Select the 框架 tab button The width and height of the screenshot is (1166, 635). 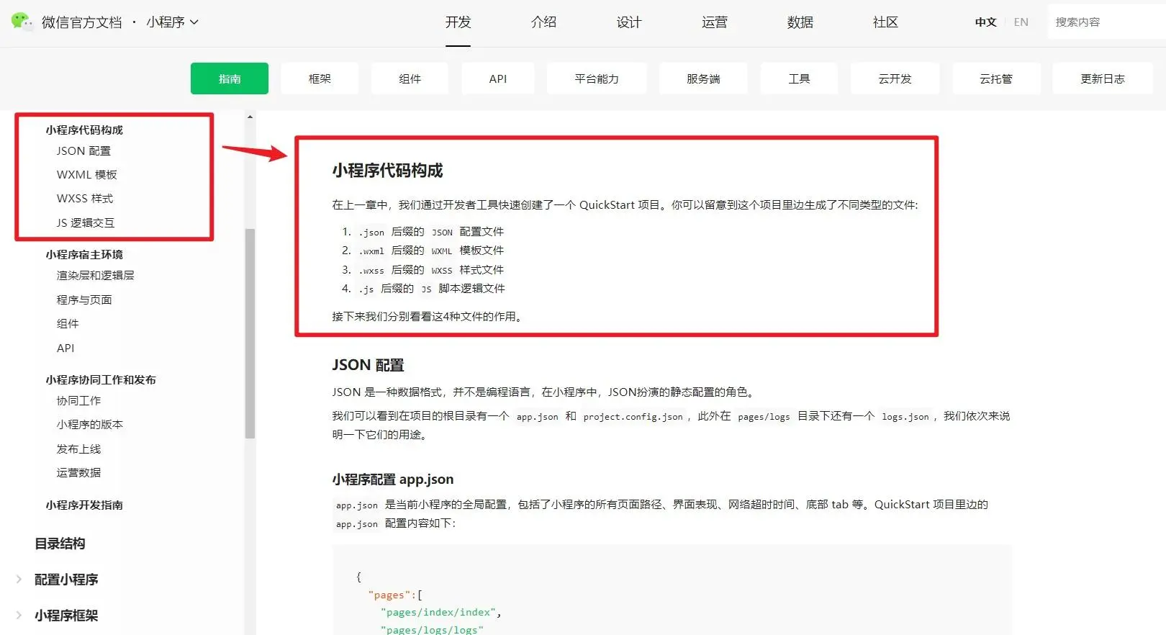(320, 78)
